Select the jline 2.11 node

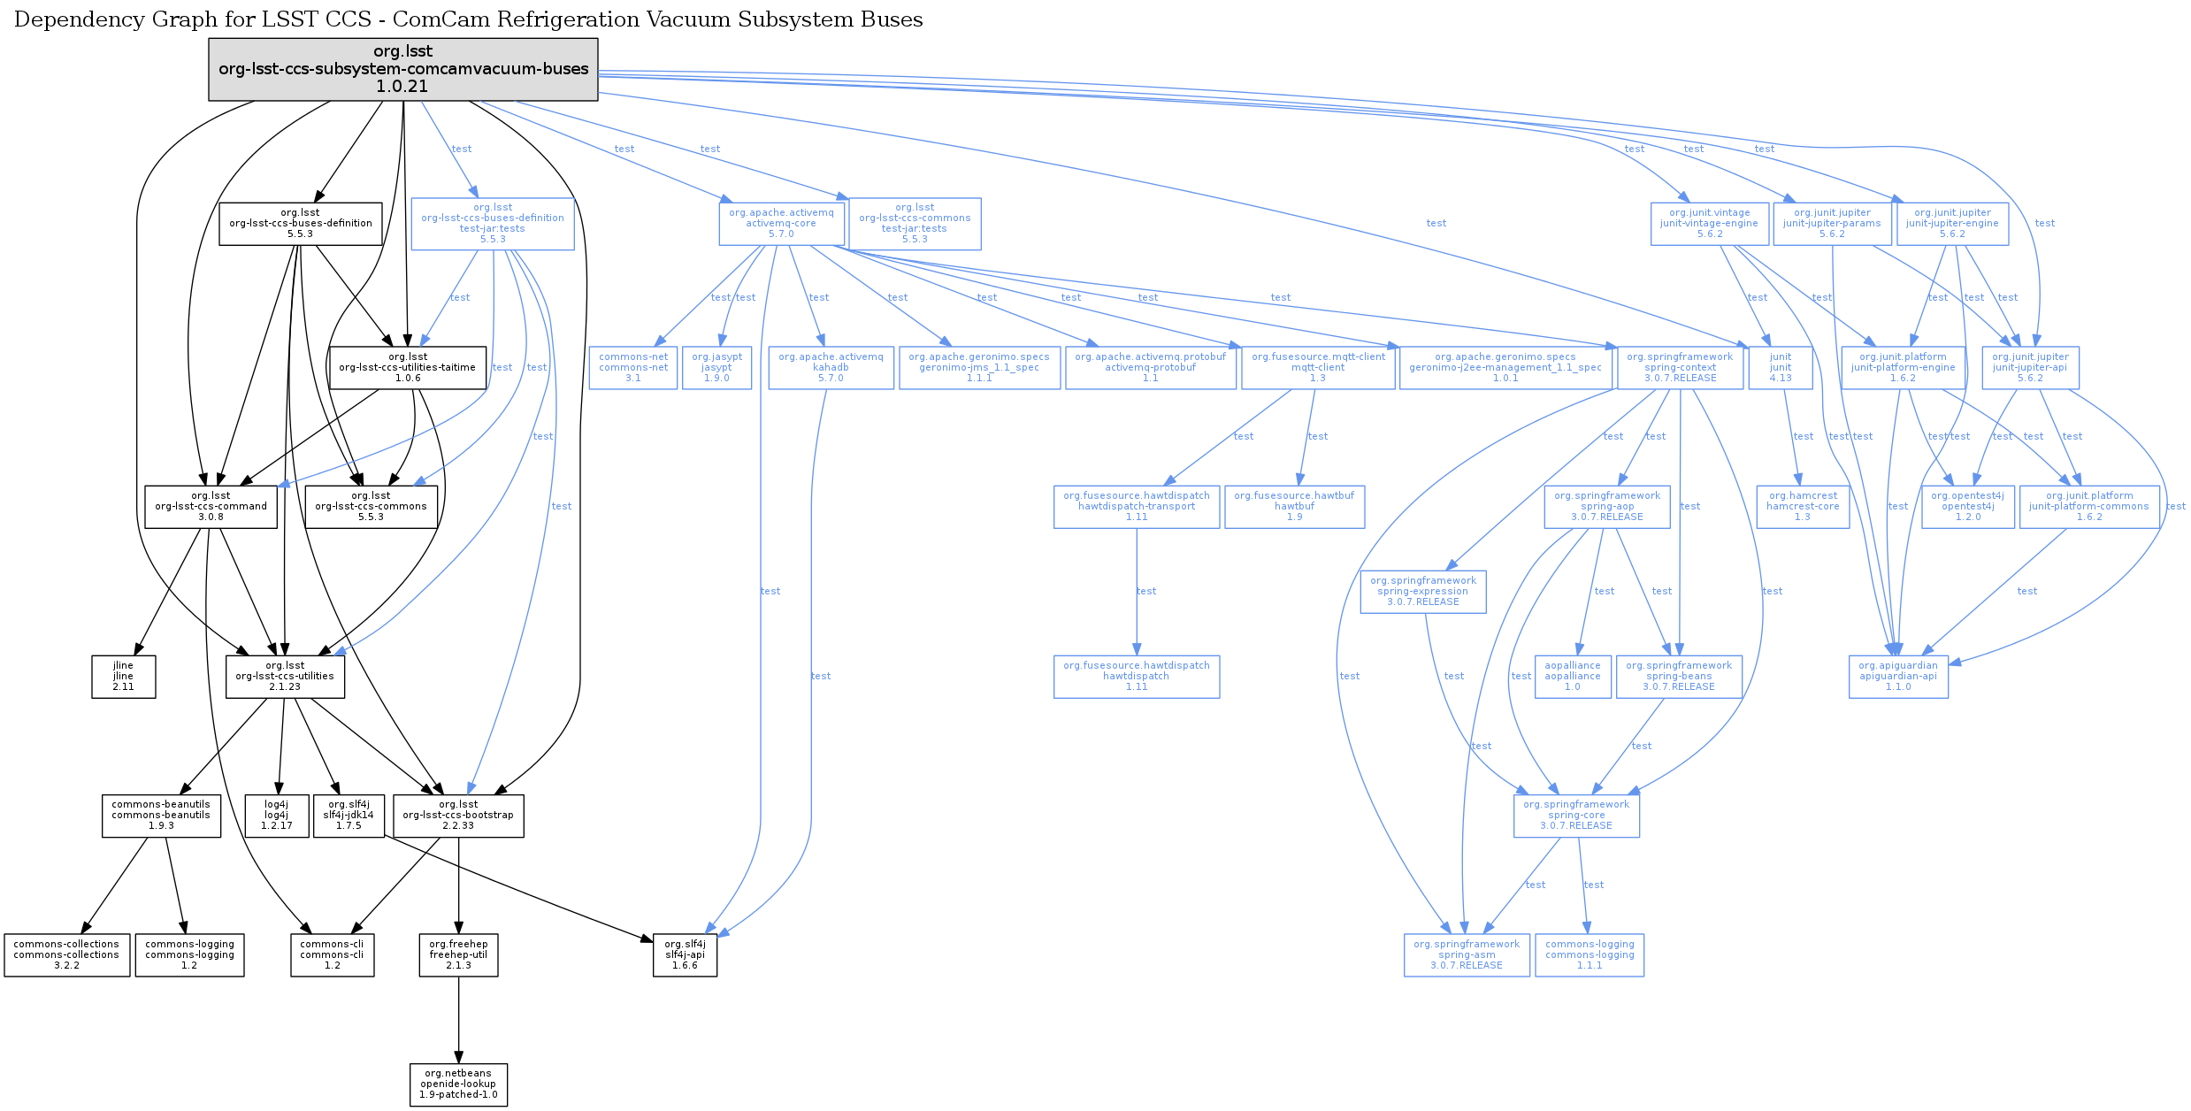pos(123,677)
